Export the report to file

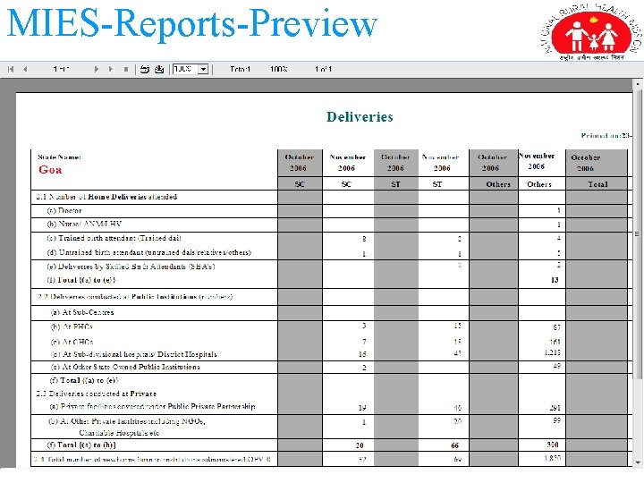[x=159, y=70]
